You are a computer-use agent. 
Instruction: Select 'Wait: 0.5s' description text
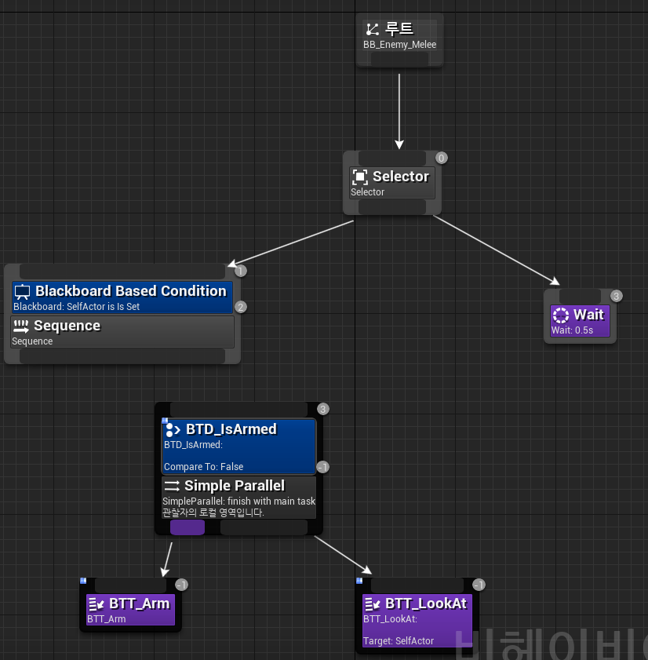click(572, 330)
